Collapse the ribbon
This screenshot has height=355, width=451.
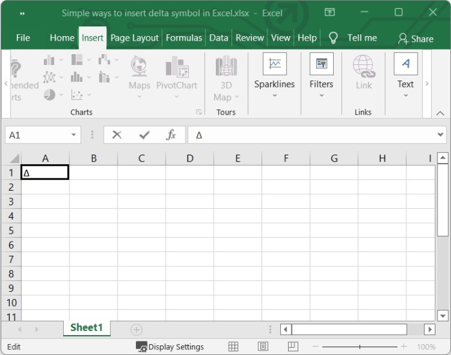click(x=440, y=113)
